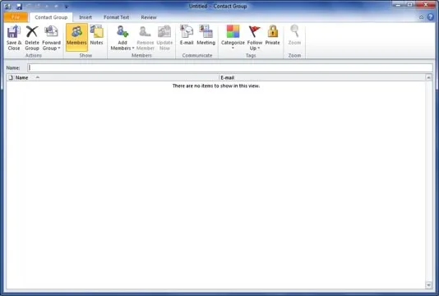Select the Contact Group tab

tap(51, 17)
